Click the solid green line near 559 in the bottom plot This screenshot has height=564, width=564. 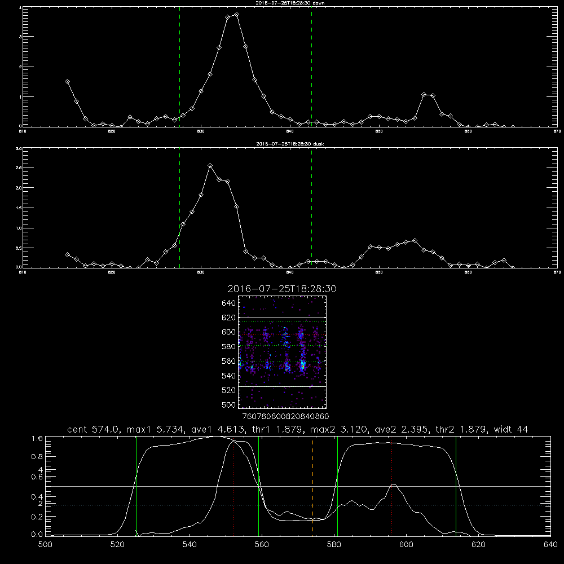tap(259, 486)
